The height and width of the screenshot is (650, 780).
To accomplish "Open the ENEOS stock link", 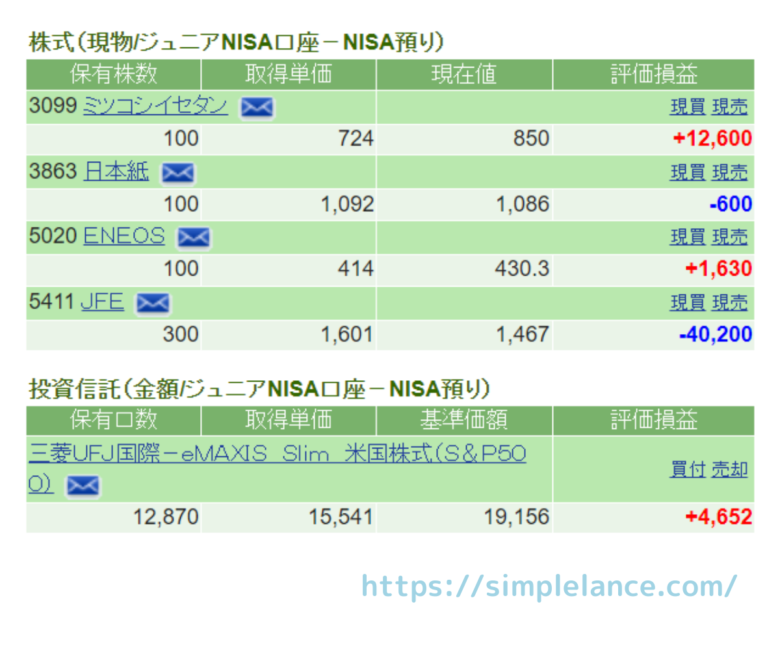I will [124, 236].
